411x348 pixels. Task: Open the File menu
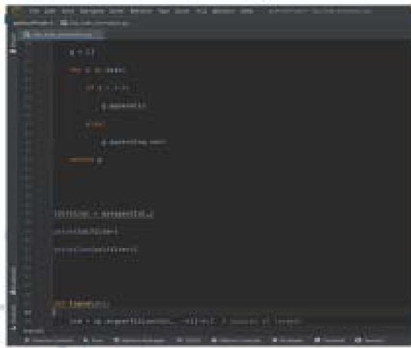click(x=33, y=12)
